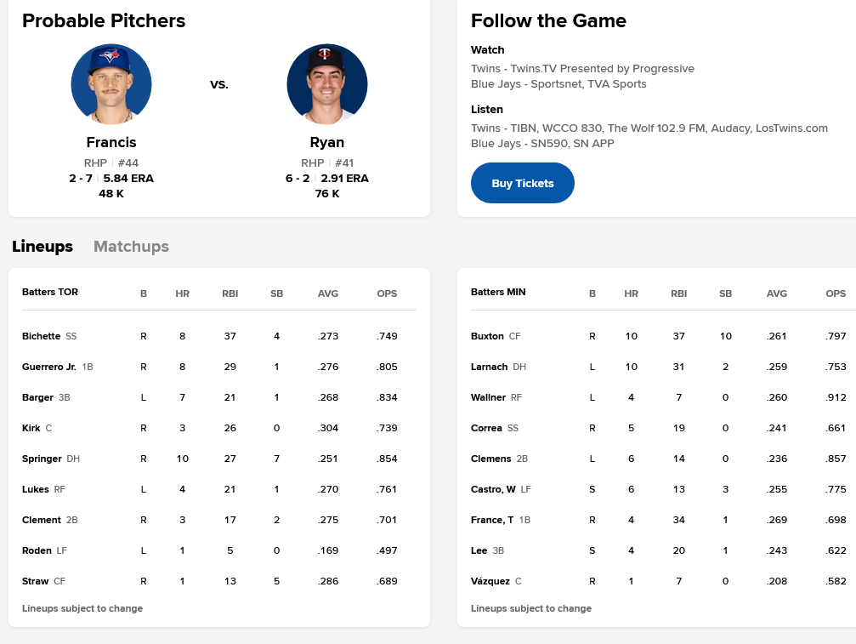Click Ryan pitcher headshot photo
Viewport: 856px width, 644px height.
click(x=327, y=84)
